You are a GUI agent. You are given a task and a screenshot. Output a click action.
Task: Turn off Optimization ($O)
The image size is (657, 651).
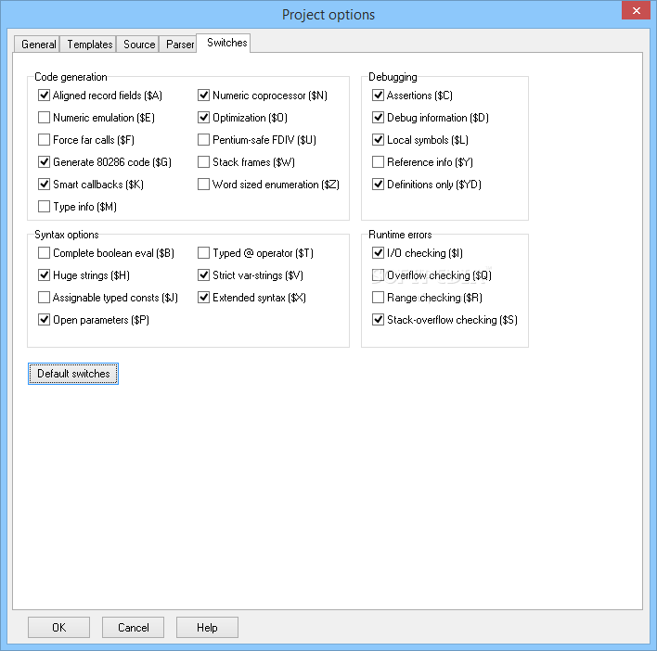(203, 118)
